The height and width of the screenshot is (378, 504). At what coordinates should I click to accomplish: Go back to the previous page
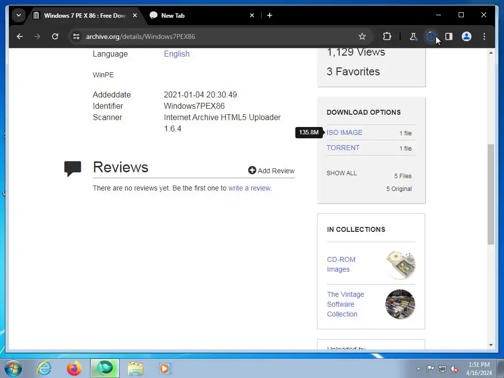click(x=20, y=36)
